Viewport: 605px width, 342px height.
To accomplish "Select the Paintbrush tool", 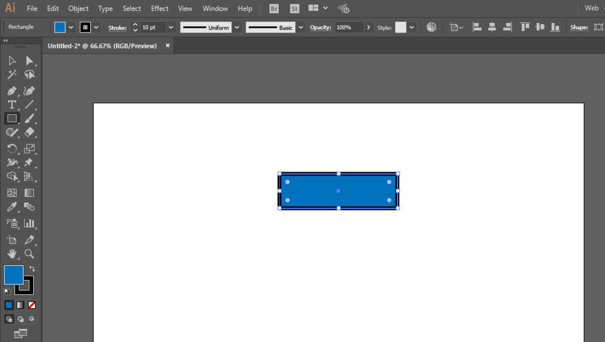I will pos(29,118).
